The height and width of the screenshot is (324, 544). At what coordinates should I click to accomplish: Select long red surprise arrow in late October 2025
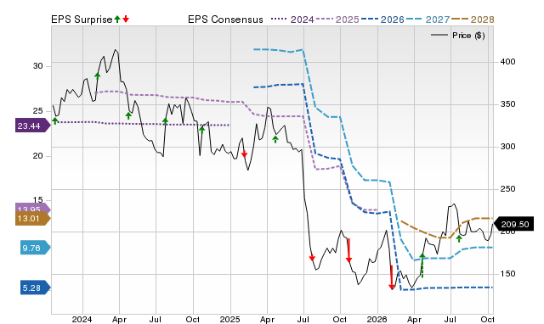point(348,250)
